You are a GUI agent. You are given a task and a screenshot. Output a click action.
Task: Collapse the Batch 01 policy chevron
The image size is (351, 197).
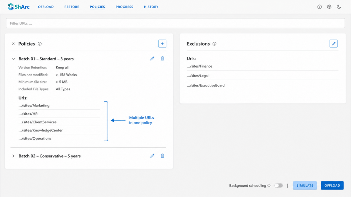pyautogui.click(x=13, y=59)
